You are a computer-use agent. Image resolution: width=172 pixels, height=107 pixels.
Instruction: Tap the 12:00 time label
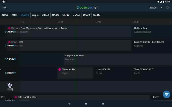click(x=60, y=22)
